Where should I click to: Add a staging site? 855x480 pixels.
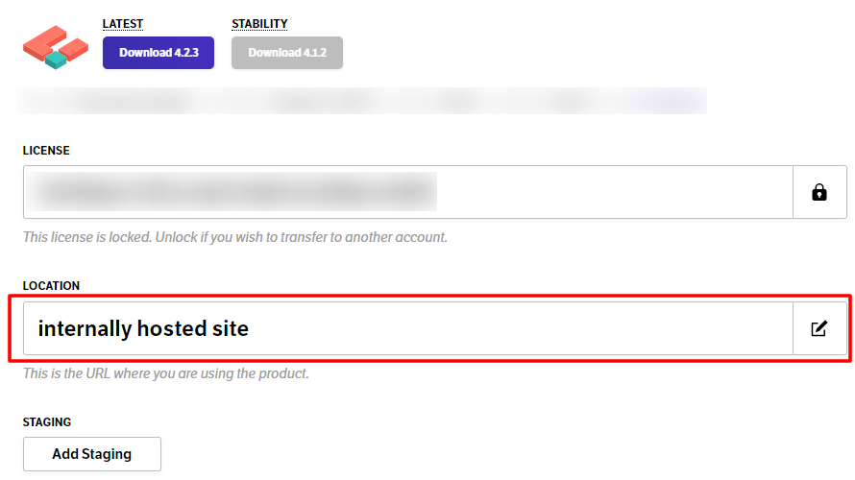(92, 454)
